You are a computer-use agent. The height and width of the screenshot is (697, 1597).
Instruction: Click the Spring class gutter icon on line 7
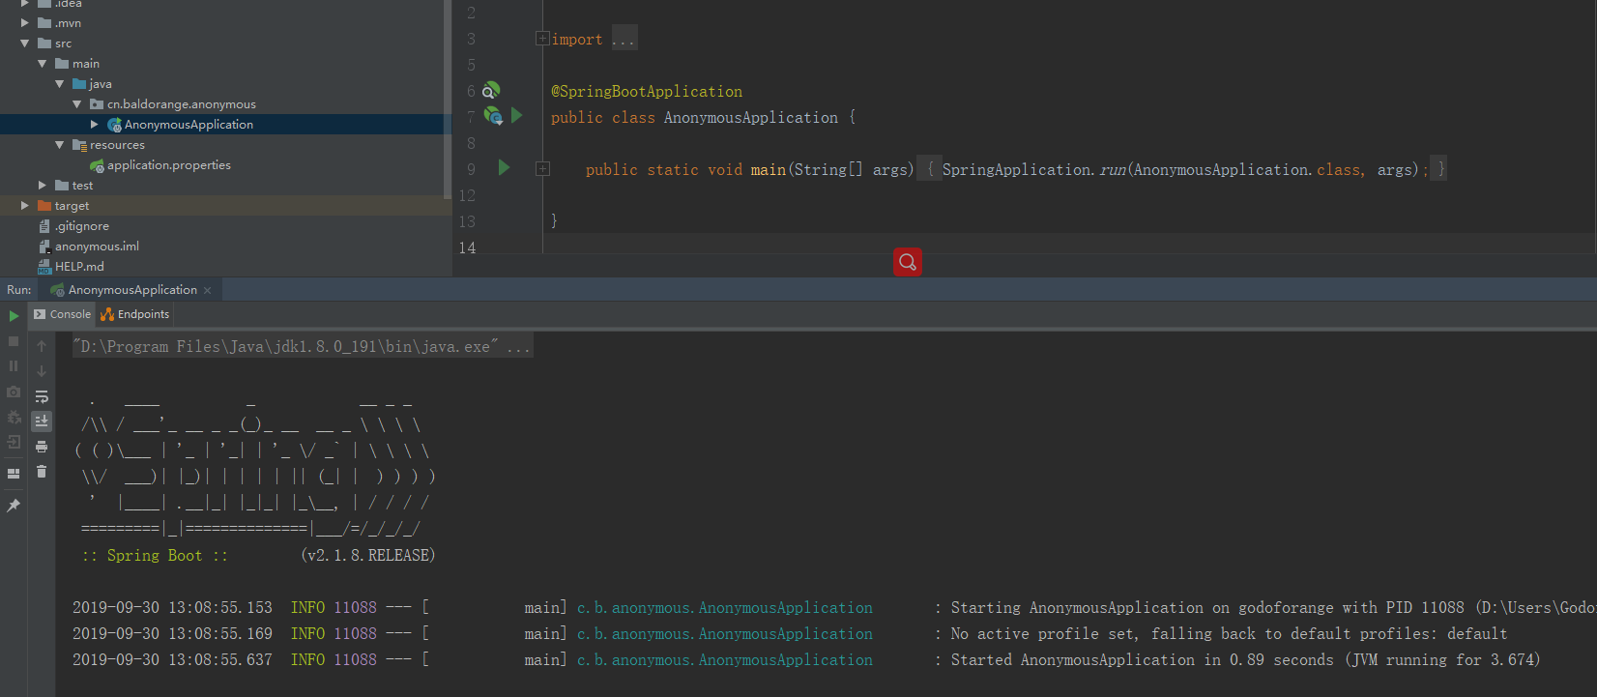point(493,117)
